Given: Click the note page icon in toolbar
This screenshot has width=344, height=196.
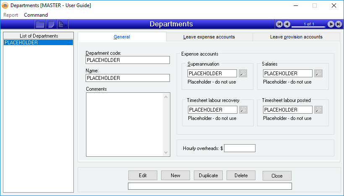Looking at the screenshot, I should tap(51, 24).
